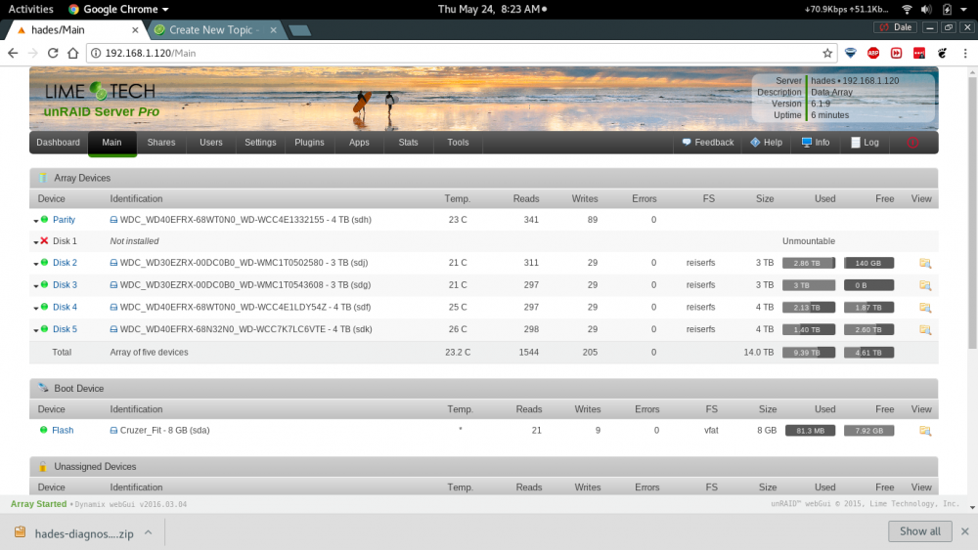
Task: Click drive icon next to Cruzer_Fit identification
Action: pyautogui.click(x=113, y=431)
